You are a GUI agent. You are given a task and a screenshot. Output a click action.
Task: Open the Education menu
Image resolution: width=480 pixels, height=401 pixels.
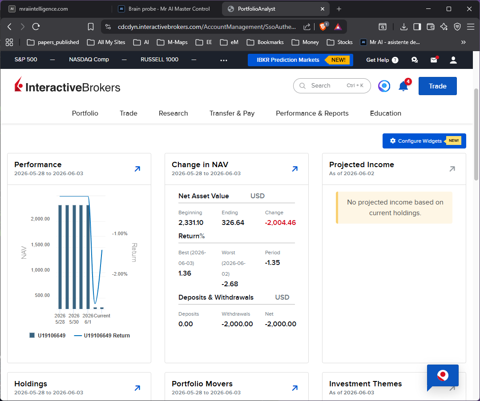point(385,113)
